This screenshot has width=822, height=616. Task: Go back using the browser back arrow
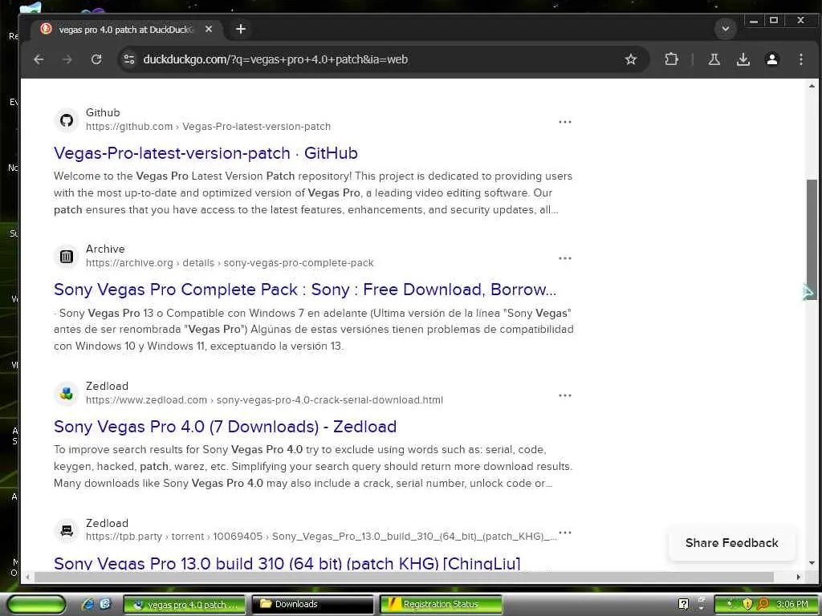[39, 59]
